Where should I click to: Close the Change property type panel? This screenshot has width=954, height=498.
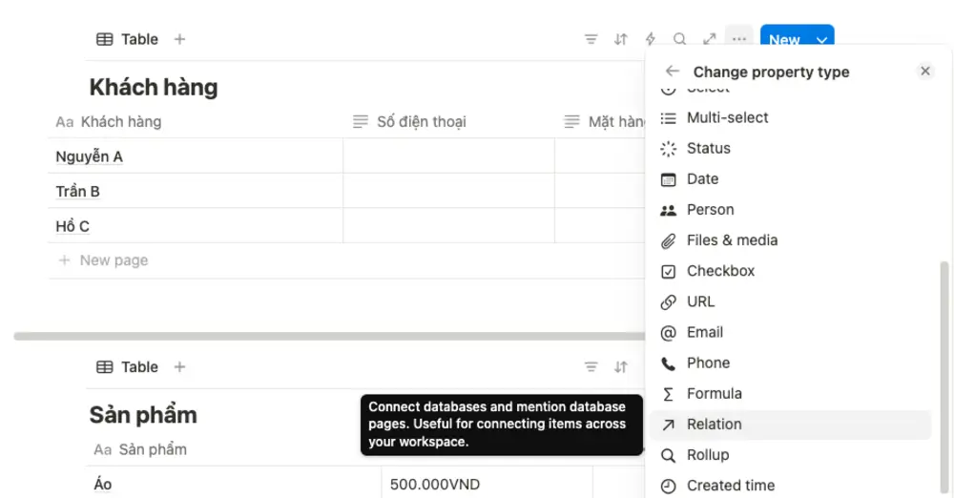924,72
